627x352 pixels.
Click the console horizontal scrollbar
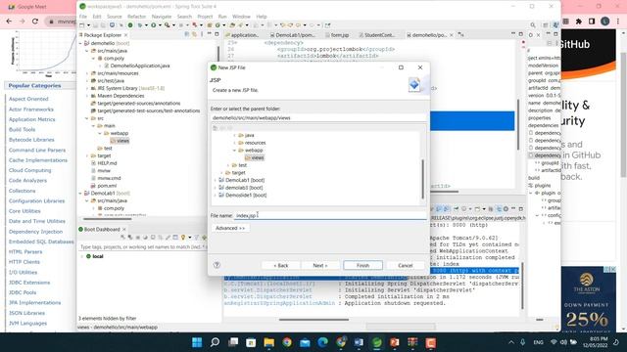tap(313, 320)
